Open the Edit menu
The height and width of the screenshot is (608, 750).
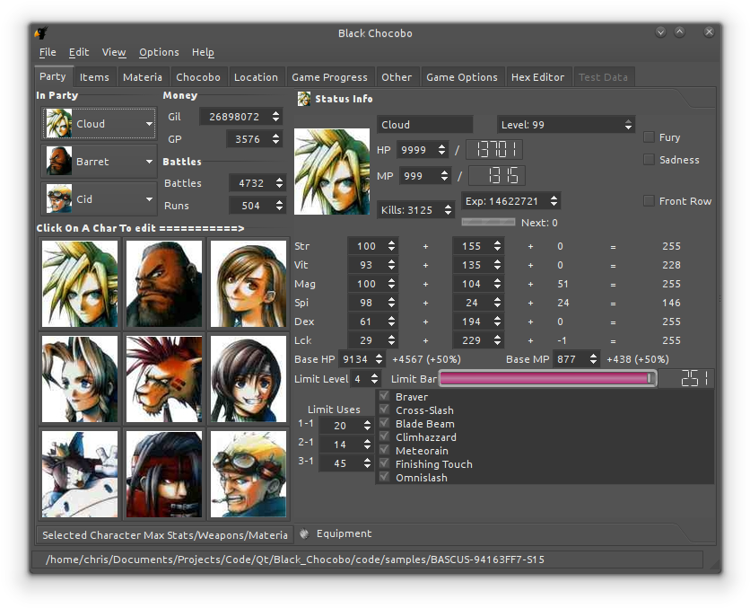(x=79, y=52)
